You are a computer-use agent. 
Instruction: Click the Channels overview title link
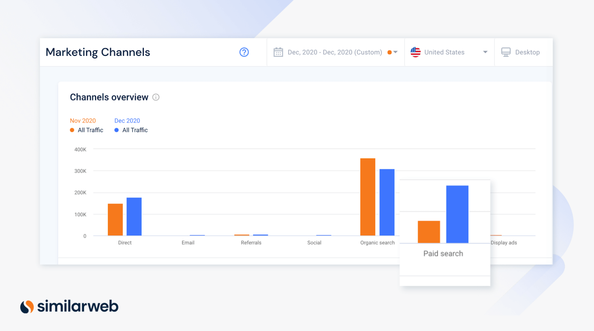pos(109,97)
